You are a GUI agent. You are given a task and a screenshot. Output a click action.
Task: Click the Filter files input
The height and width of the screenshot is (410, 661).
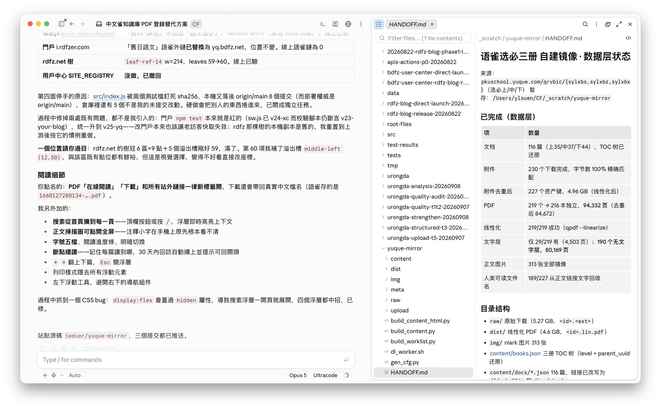click(423, 38)
